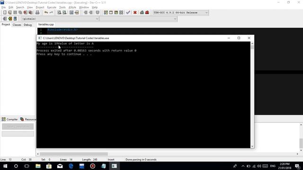Screen dimensions: 303x170
Task: Open the TDM-GCC compiler set dropdown
Action: pyautogui.click(x=180, y=13)
